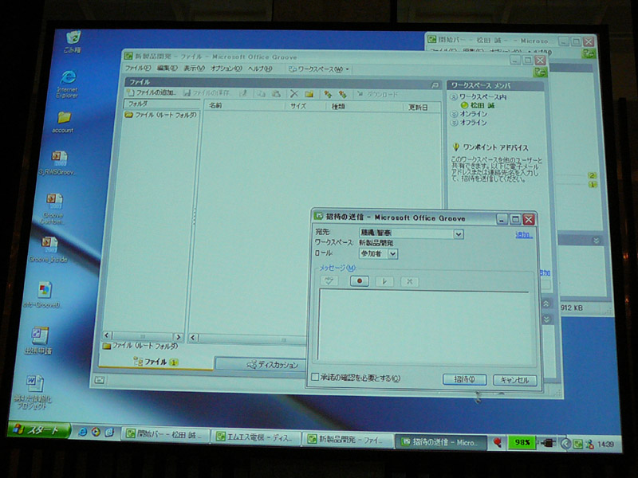Click the play button in message toolbar
Image resolution: width=638 pixels, height=478 pixels.
pos(384,281)
